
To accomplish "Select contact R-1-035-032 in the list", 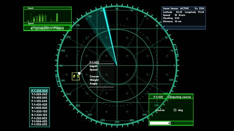I will (39, 108).
